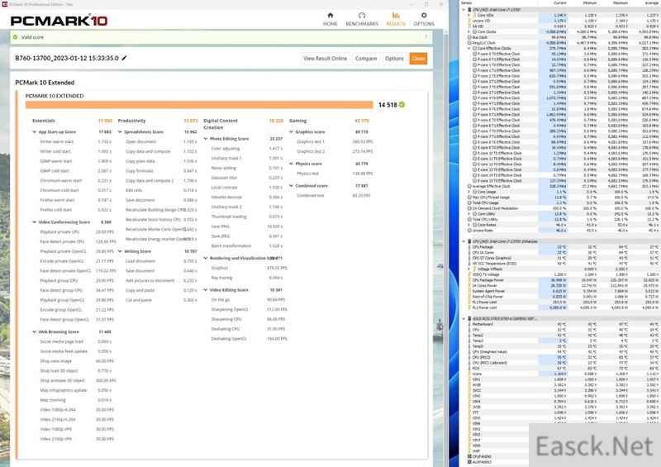Click chip icon of ASUS ROG STRIX group

coord(469,318)
